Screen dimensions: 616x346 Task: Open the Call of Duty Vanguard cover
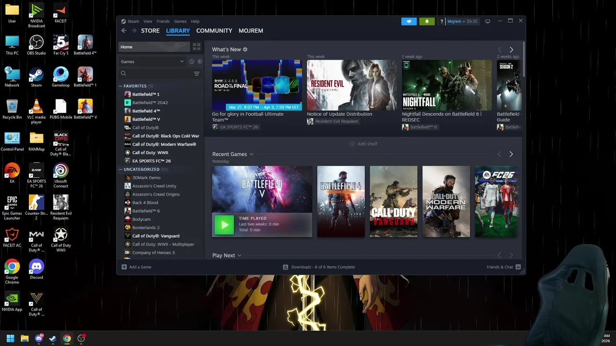tap(394, 201)
